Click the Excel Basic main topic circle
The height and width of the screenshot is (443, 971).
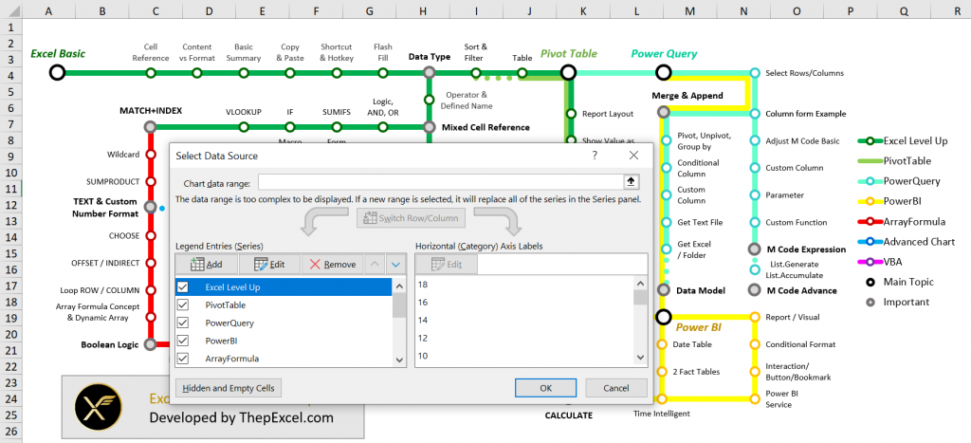pyautogui.click(x=57, y=73)
